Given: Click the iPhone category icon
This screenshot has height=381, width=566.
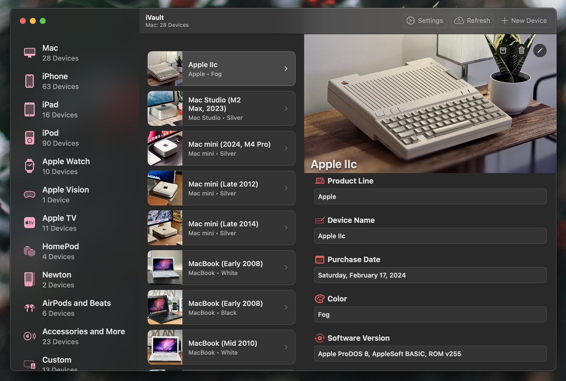Looking at the screenshot, I should (30, 81).
